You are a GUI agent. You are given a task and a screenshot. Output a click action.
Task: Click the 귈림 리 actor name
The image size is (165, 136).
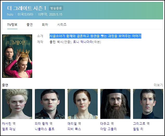coord(138,129)
